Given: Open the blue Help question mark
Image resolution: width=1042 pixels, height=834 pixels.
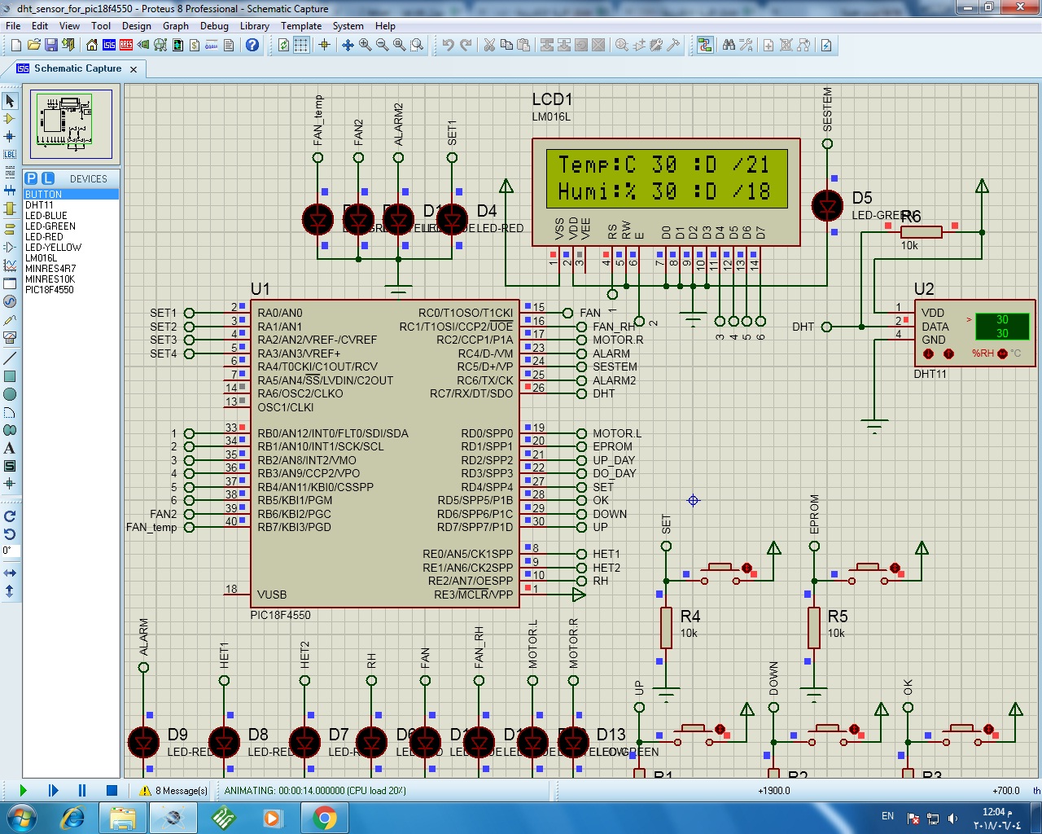Looking at the screenshot, I should [x=252, y=46].
